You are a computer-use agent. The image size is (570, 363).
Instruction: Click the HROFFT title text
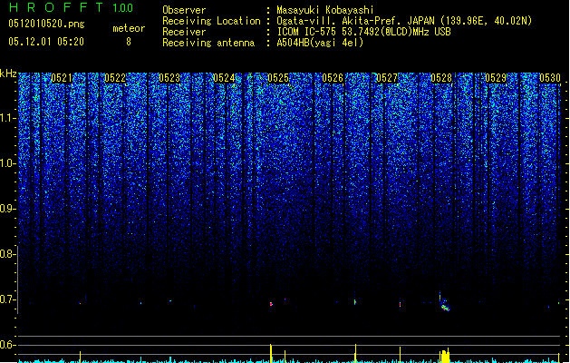pos(56,7)
